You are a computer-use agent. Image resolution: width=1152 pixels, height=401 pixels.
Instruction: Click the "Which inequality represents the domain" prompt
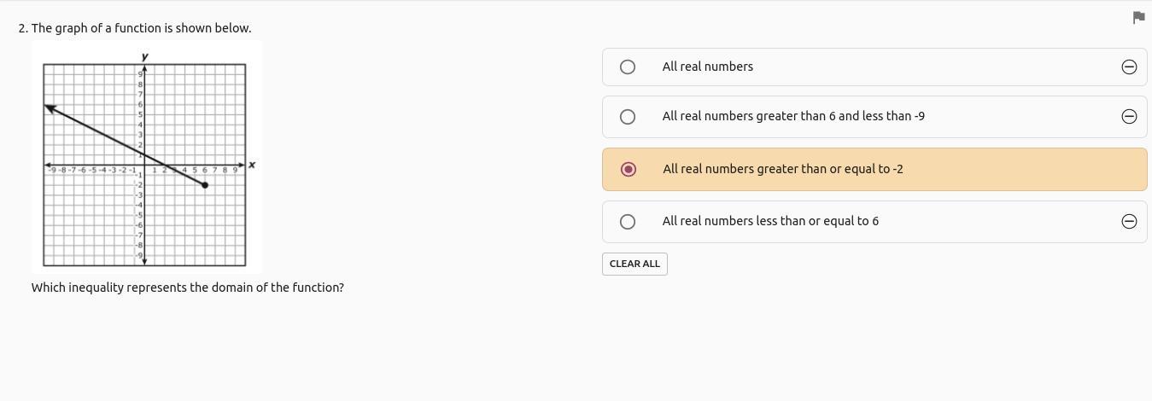[187, 288]
